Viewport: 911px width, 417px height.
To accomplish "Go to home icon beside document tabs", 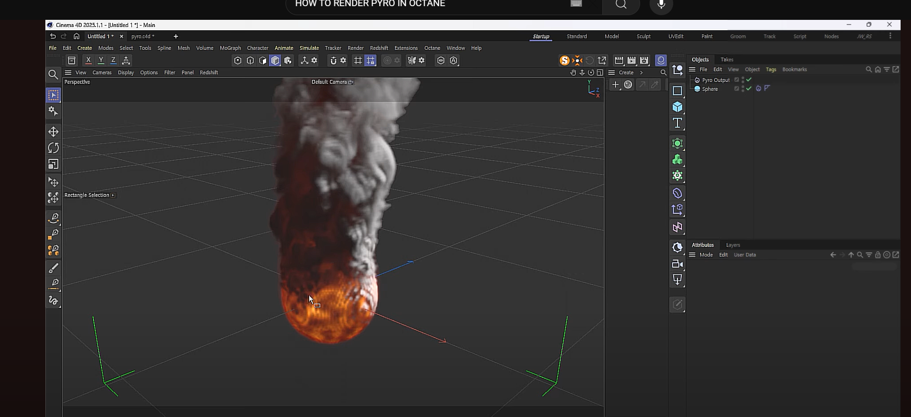I will (77, 36).
